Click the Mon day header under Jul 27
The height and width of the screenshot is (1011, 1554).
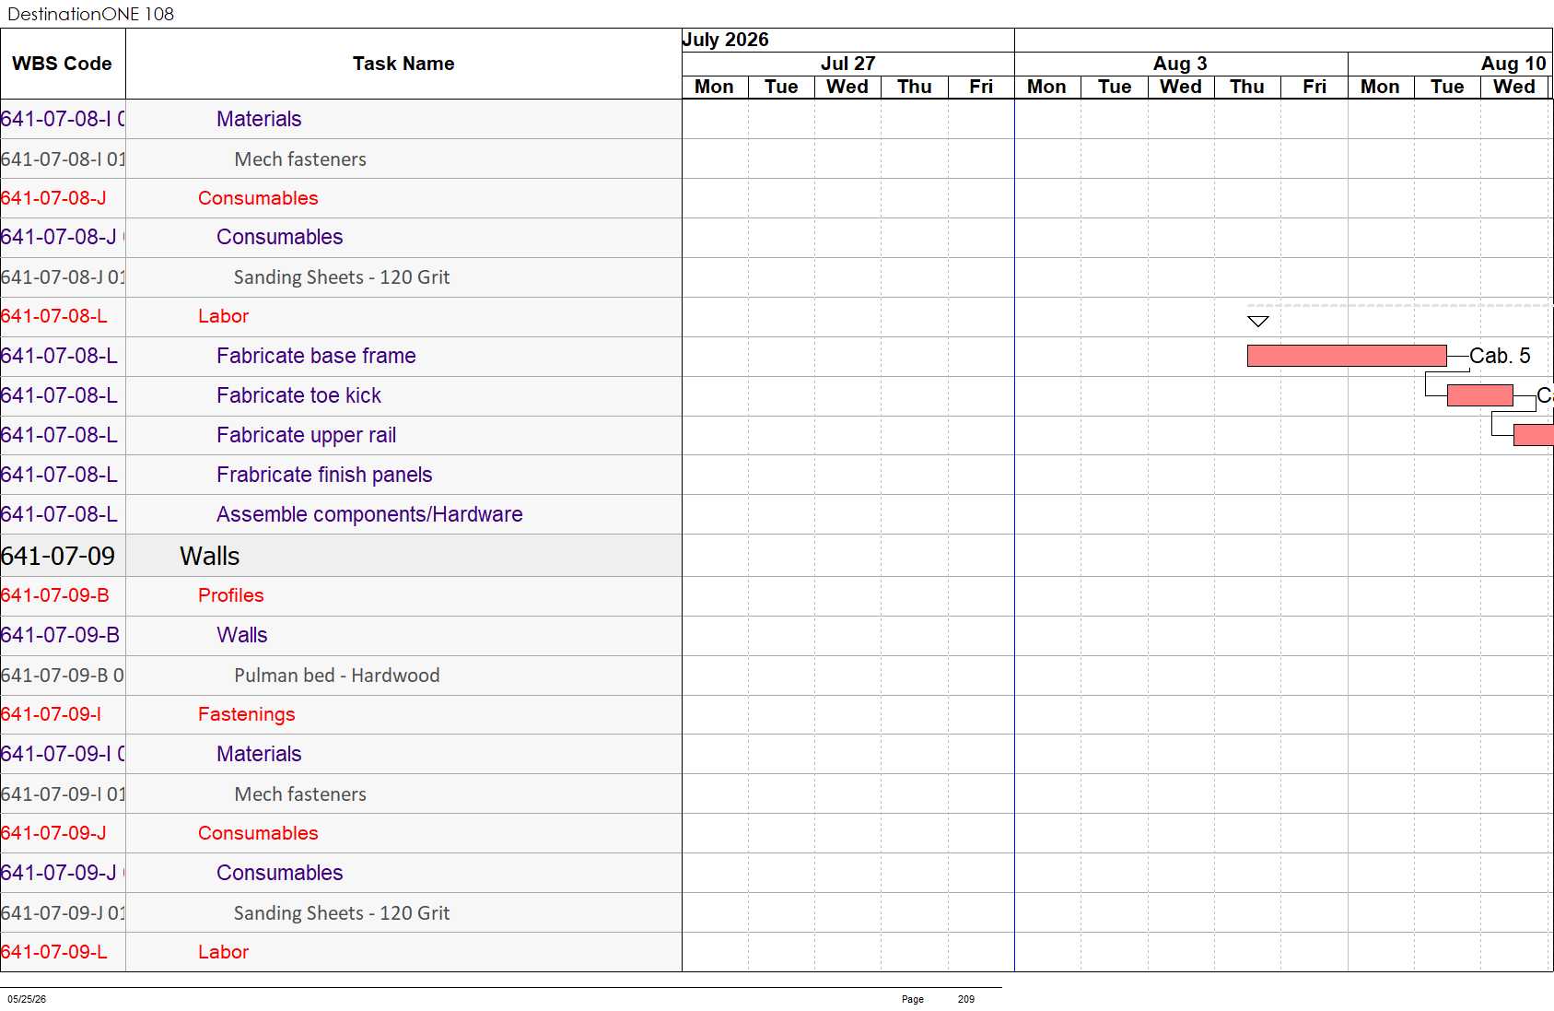point(714,87)
